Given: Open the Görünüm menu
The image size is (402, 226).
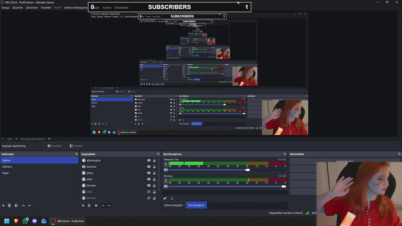Looking at the screenshot, I should [32, 8].
